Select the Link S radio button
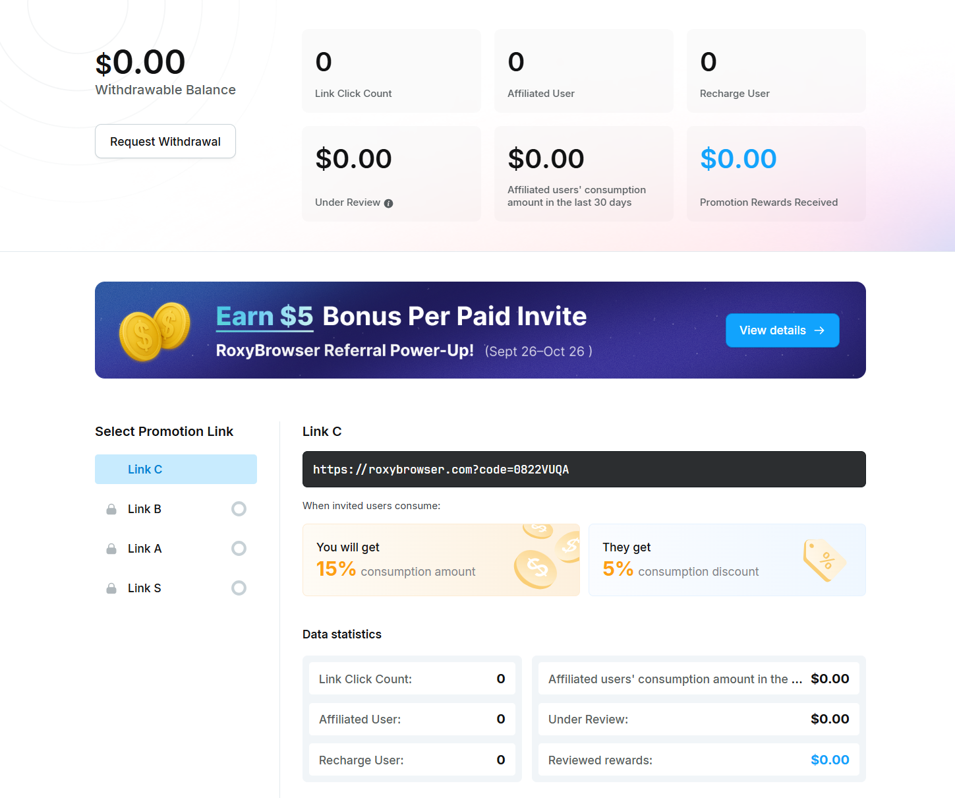Screen dimensions: 955x798 pos(239,588)
